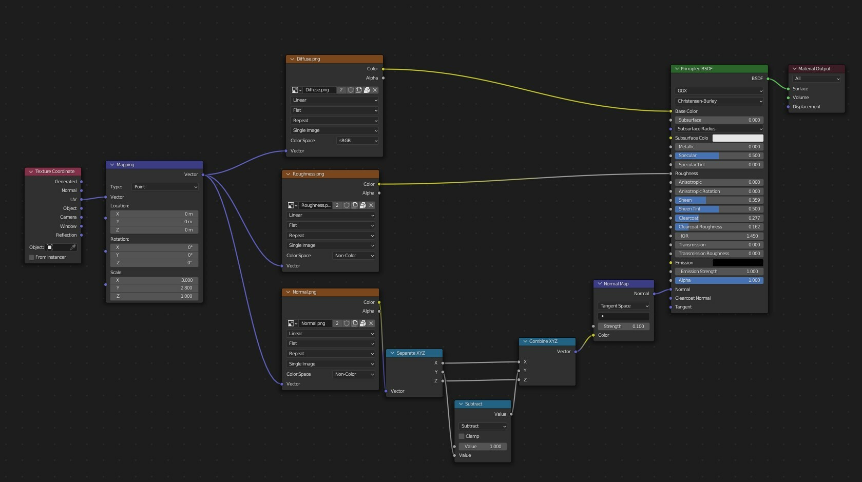Collapse the Separate XYZ node
This screenshot has height=482, width=862.
392,353
